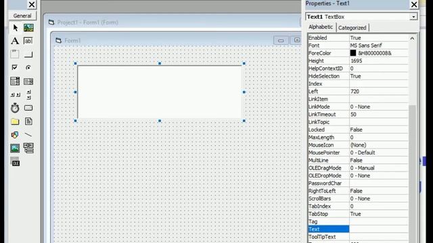This screenshot has height=243, width=433.
Task: Click the ForeColor black color swatch
Action: tap(353, 53)
